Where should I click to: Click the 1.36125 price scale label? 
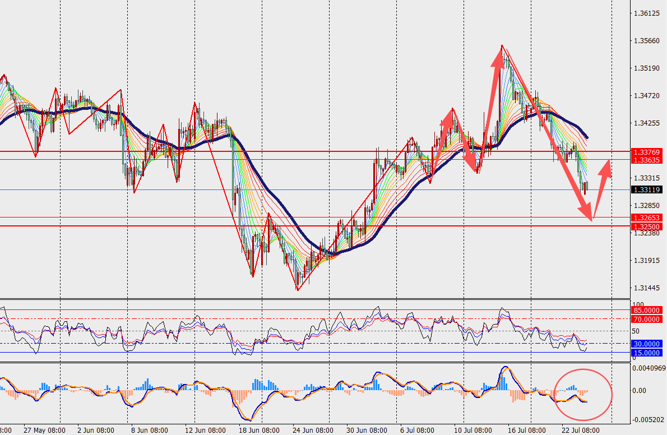[647, 13]
